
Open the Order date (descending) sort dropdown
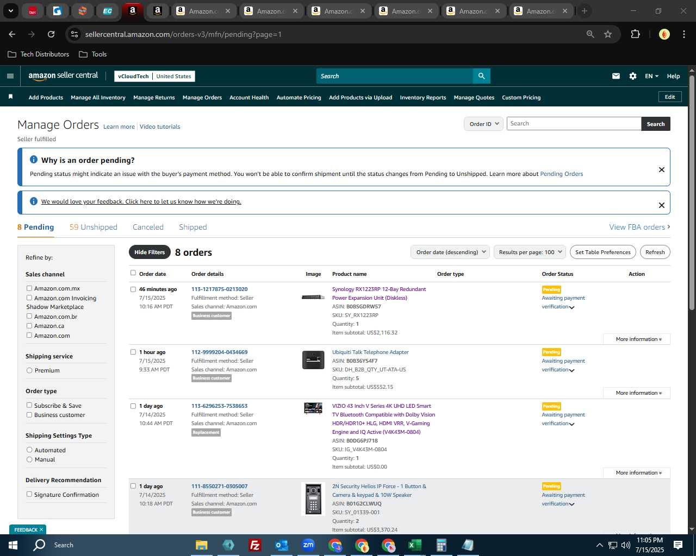tap(450, 252)
